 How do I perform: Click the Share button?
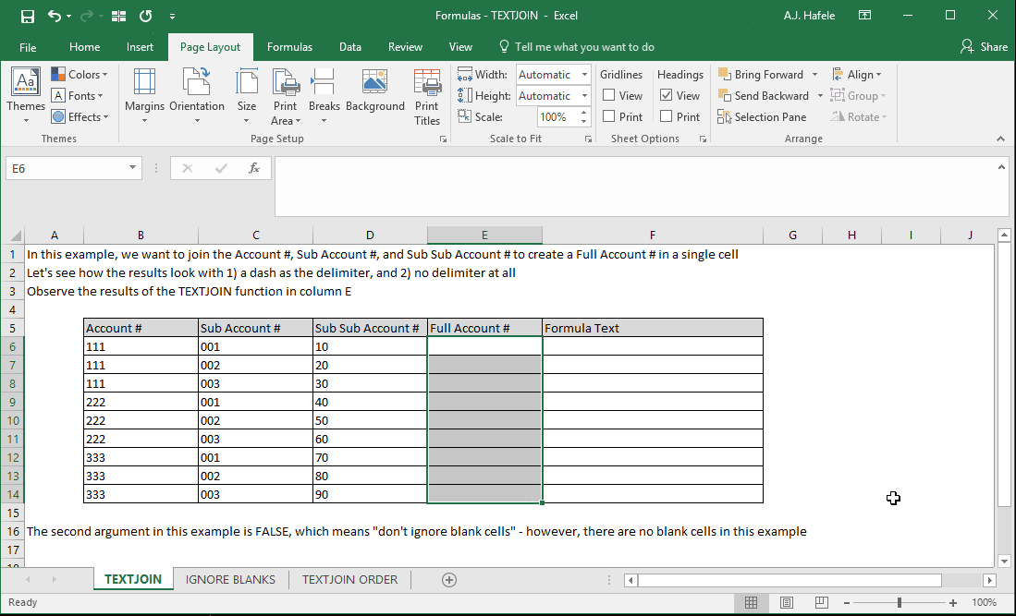pyautogui.click(x=985, y=47)
